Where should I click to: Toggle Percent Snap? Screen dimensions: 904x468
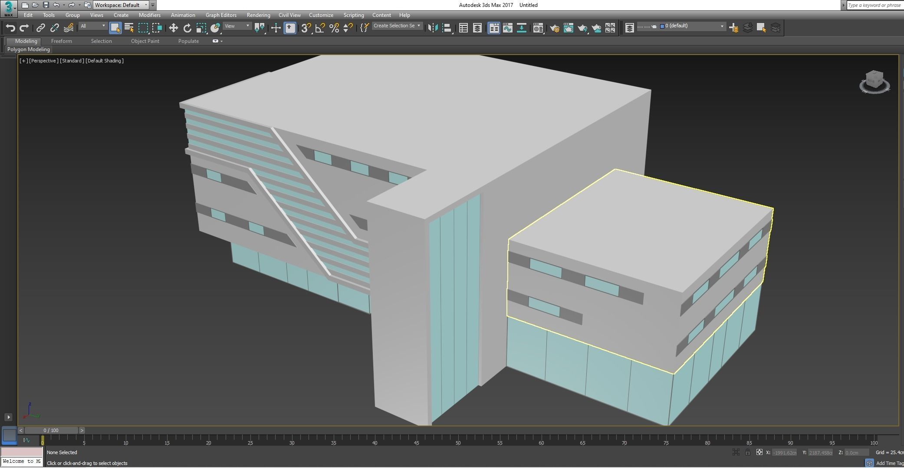[334, 28]
